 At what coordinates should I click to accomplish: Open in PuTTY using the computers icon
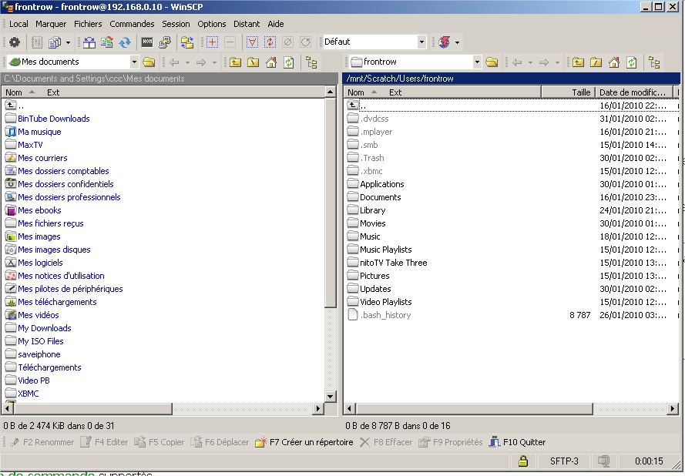pyautogui.click(x=165, y=42)
